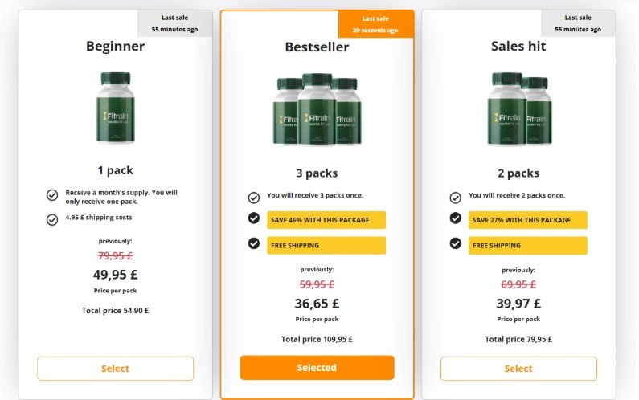Click checkmark icon beside month's supply text
639x400 pixels.
[52, 195]
